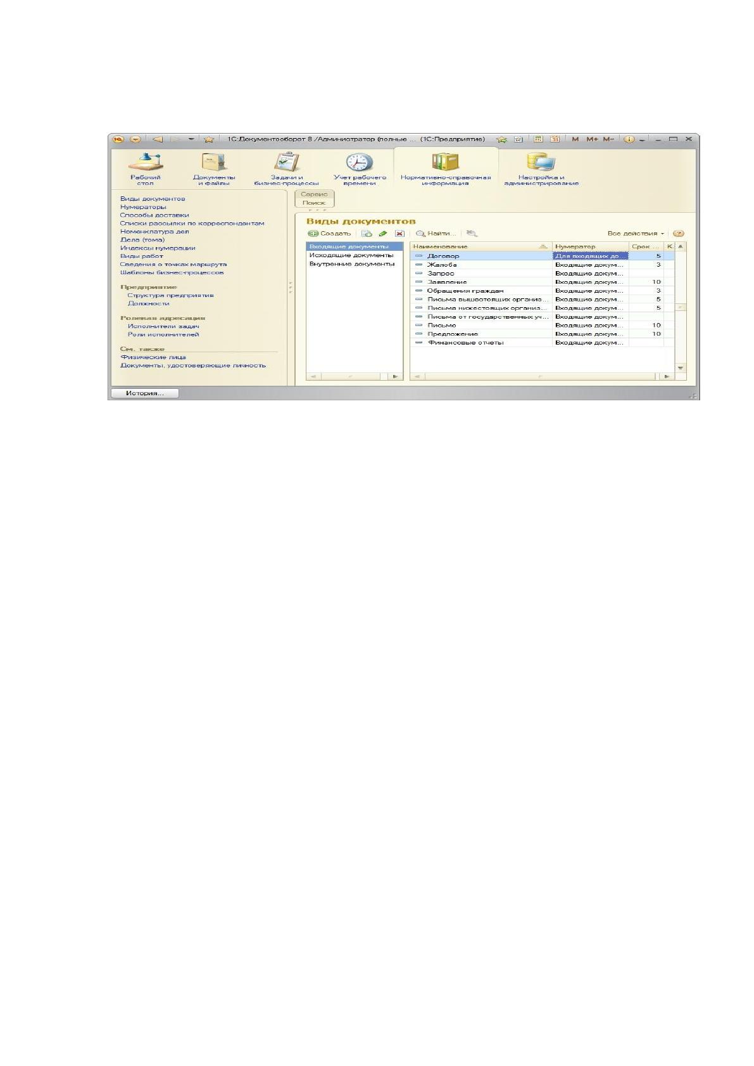Open the Документы и файлы section

click(x=213, y=168)
